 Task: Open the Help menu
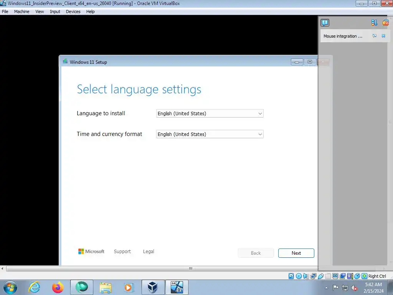tap(91, 12)
